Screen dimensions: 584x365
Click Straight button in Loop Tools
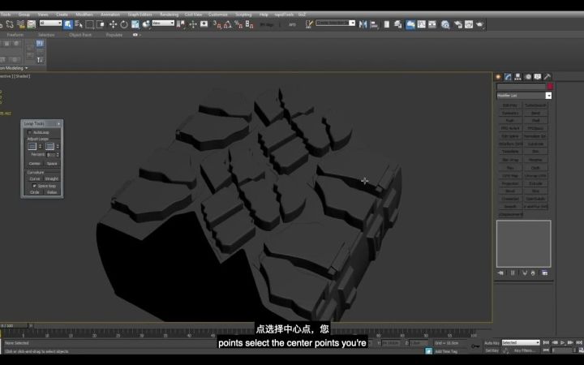pos(52,178)
